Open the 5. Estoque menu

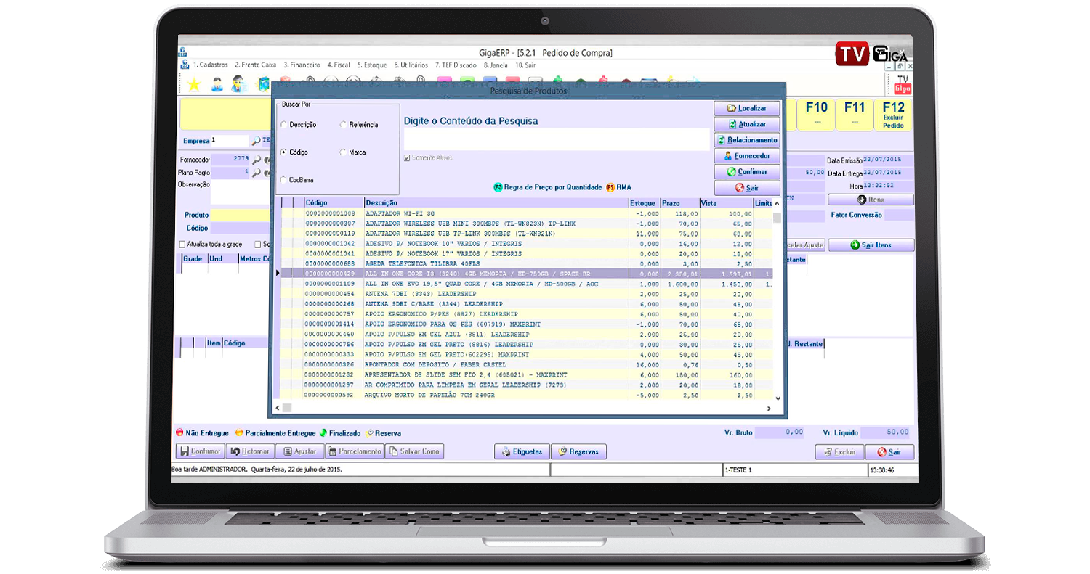[x=372, y=65]
